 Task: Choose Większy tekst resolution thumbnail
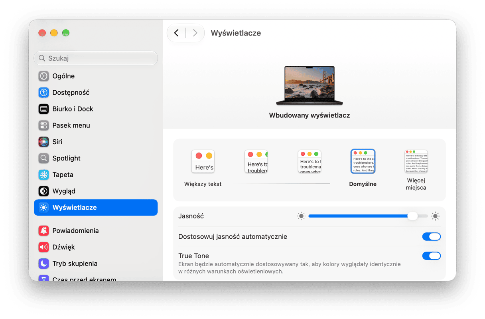203,161
